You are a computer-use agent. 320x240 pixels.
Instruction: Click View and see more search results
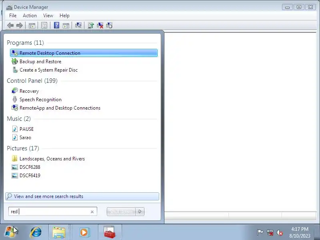pyautogui.click(x=82, y=196)
